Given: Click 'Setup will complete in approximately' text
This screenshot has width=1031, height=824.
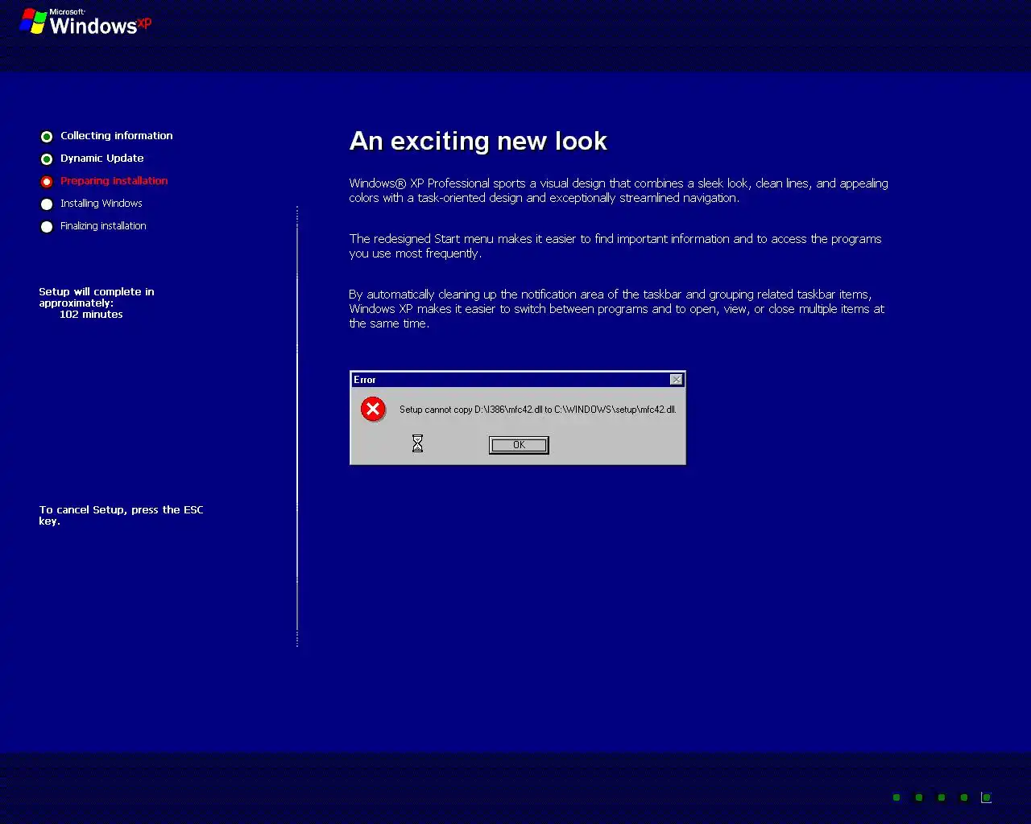Looking at the screenshot, I should [97, 298].
